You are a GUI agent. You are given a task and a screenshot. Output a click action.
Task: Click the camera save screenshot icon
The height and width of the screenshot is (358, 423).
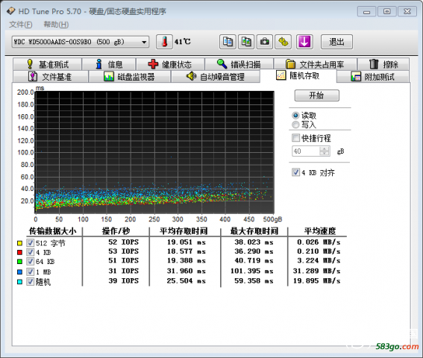pyautogui.click(x=265, y=42)
